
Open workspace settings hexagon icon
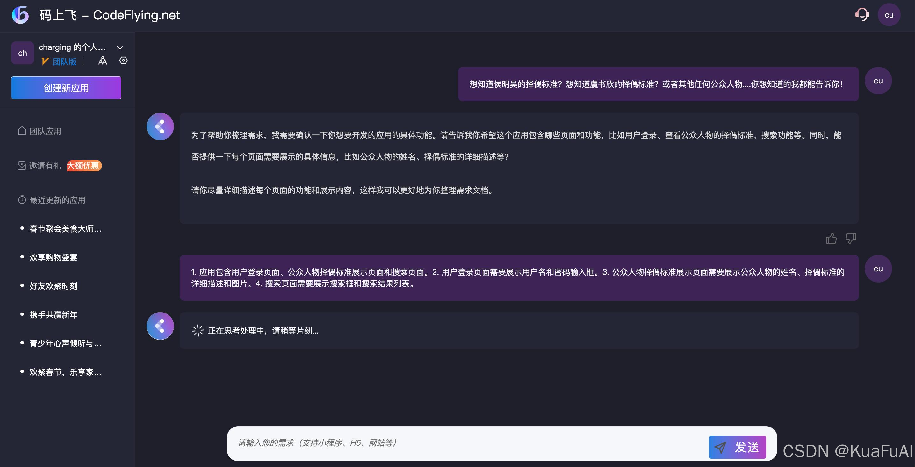point(123,61)
